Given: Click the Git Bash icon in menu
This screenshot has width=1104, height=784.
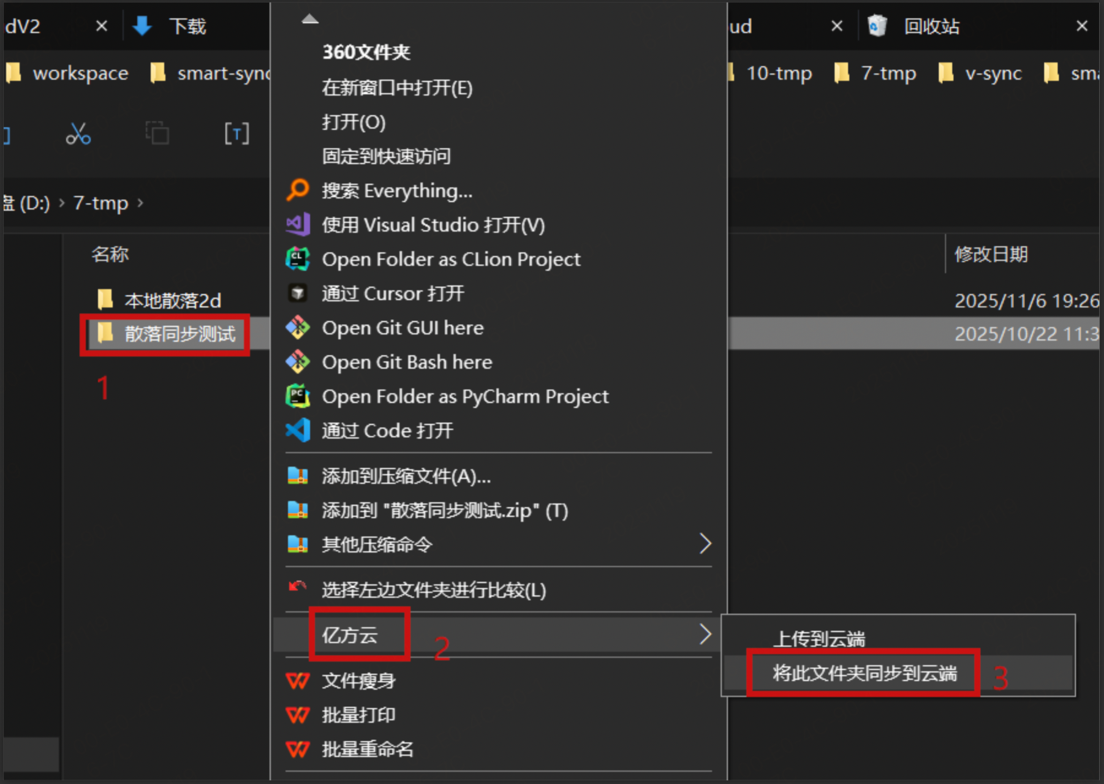Looking at the screenshot, I should click(298, 362).
